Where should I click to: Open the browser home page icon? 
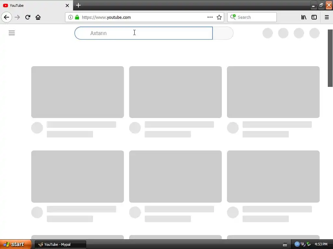[x=38, y=17]
